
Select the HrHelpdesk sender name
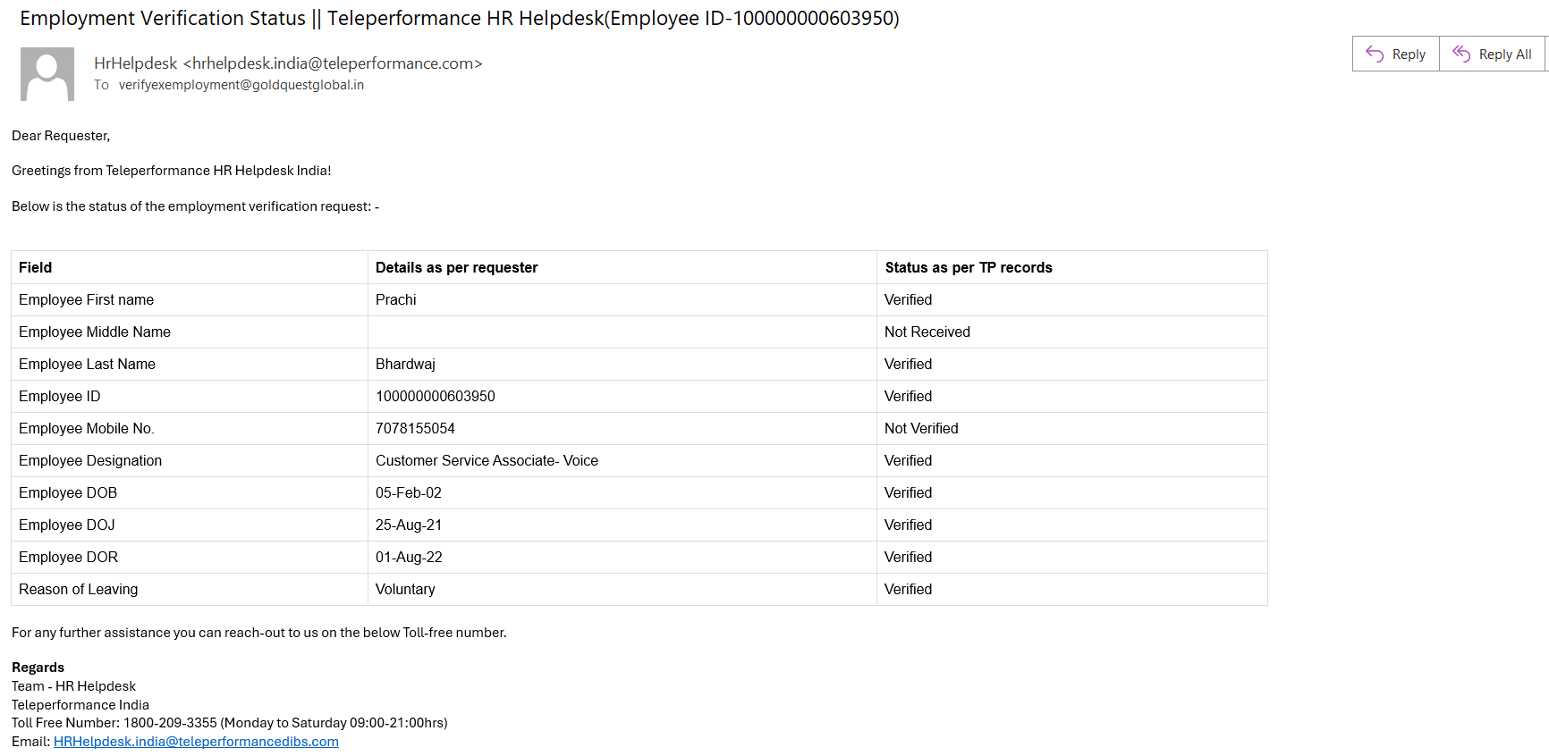click(x=136, y=63)
